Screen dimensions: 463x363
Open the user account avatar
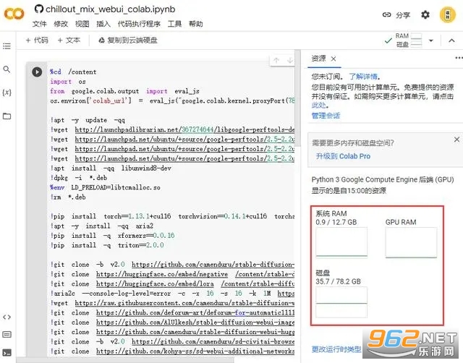(448, 14)
